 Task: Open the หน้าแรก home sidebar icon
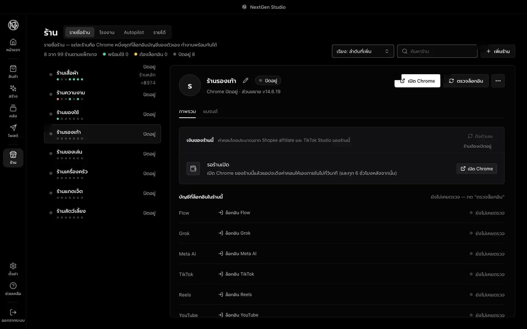(13, 45)
